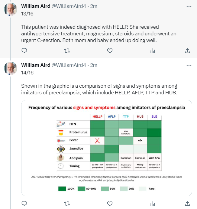Open the 2m timestamp of 14/16 tweet

pyautogui.click(x=94, y=65)
